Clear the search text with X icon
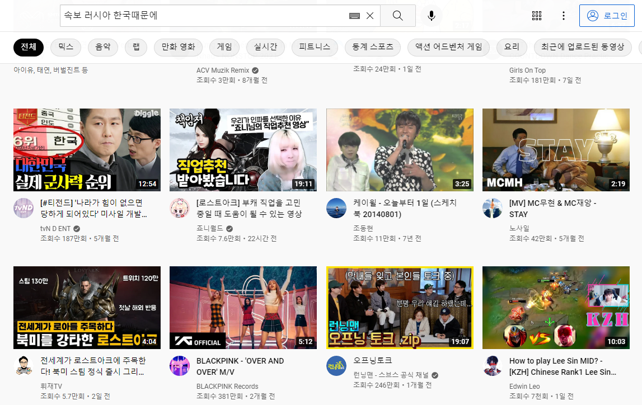Screen dimensions: 642x405 (x=369, y=16)
